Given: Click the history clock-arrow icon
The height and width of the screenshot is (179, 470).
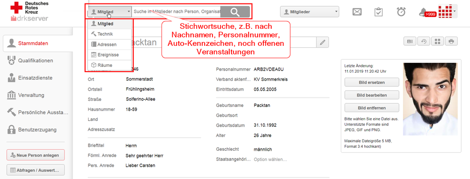Looking at the screenshot, I should point(423,41).
